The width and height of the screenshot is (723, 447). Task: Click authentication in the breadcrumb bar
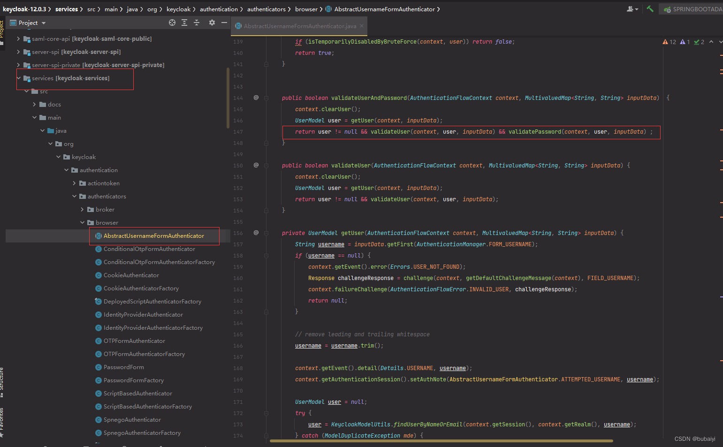pos(219,9)
